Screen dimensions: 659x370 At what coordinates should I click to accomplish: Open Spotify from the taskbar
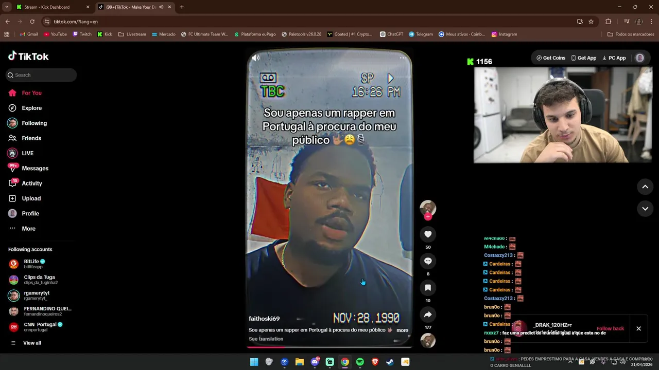tap(360, 362)
